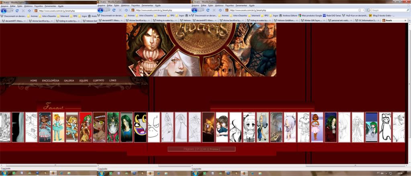This screenshot has width=411, height=176.
Task: Switch to personal art tab
Action: 340,20
